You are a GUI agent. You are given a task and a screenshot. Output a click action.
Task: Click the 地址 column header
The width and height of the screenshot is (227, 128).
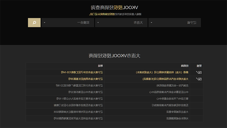(x=100, y=66)
